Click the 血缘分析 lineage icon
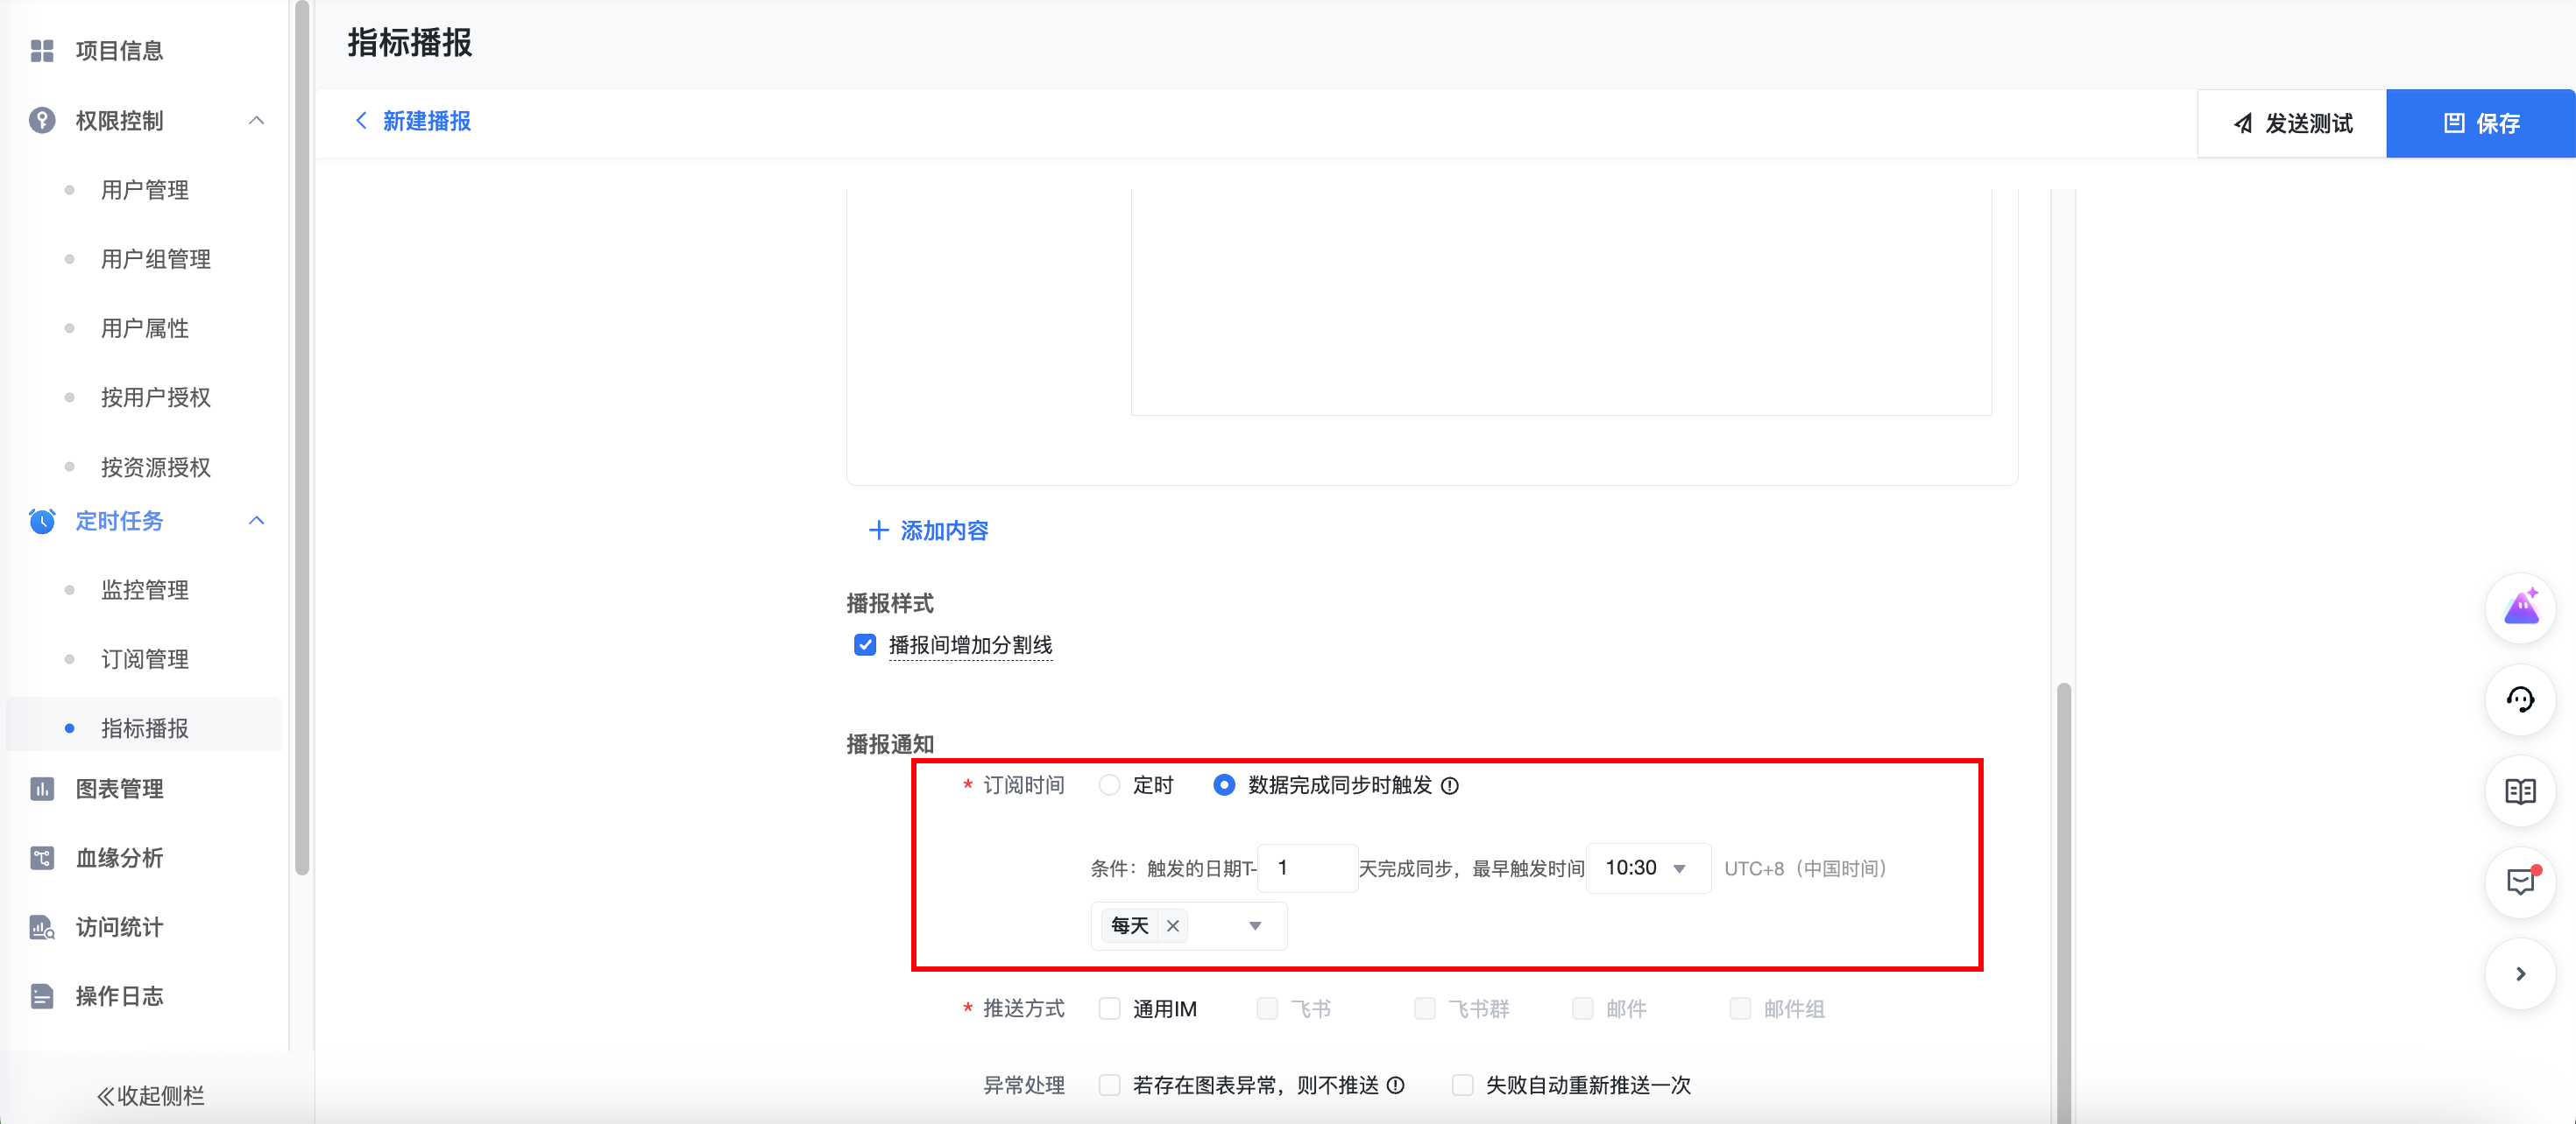The height and width of the screenshot is (1124, 2576). [42, 857]
